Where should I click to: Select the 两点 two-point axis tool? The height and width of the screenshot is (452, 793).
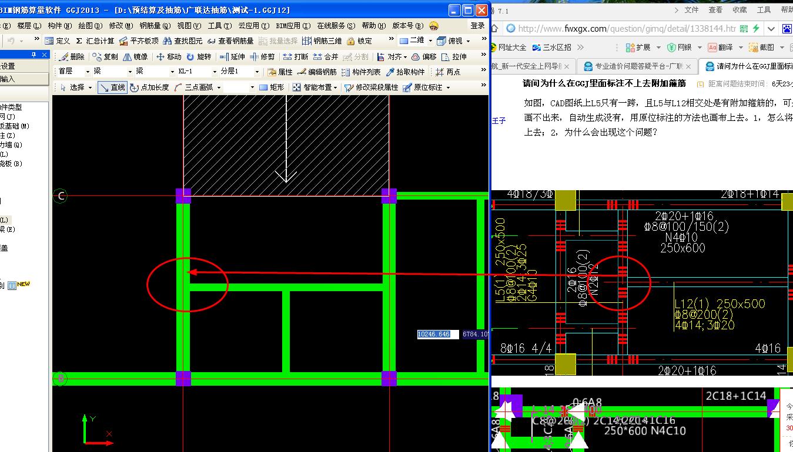pos(449,72)
